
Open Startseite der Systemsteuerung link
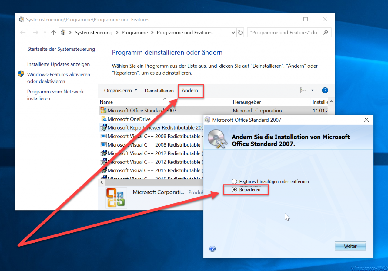(61, 49)
